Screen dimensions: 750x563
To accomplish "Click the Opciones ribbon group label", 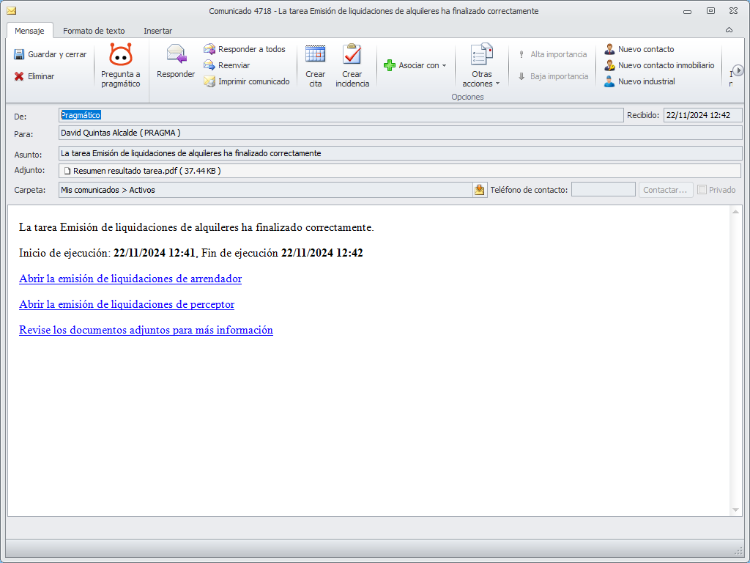I will (467, 97).
